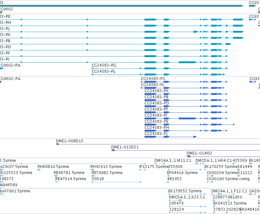Screen dimensions: 260x214
Task: Open the CK00190.5prime.contig label
Action: (x=228, y=179)
